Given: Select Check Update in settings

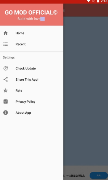Looking at the screenshot, I should coord(31,68).
